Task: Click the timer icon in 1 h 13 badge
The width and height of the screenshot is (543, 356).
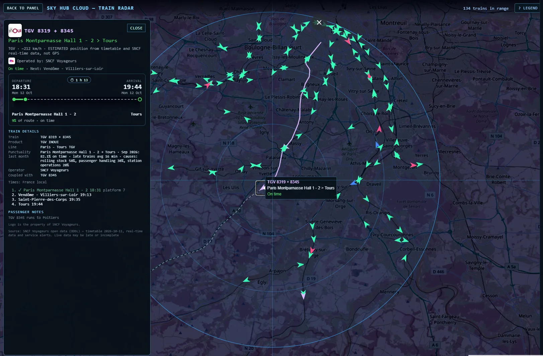Action: (72, 80)
